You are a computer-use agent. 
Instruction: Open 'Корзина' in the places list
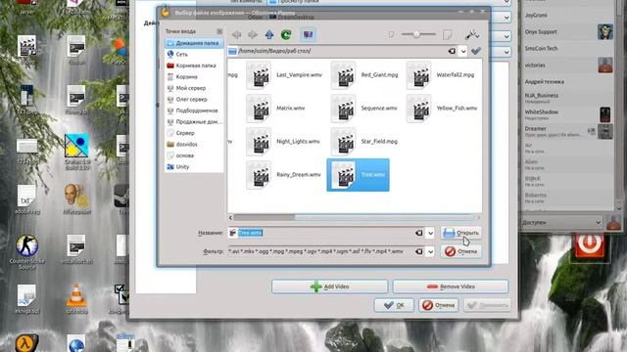pos(194,76)
